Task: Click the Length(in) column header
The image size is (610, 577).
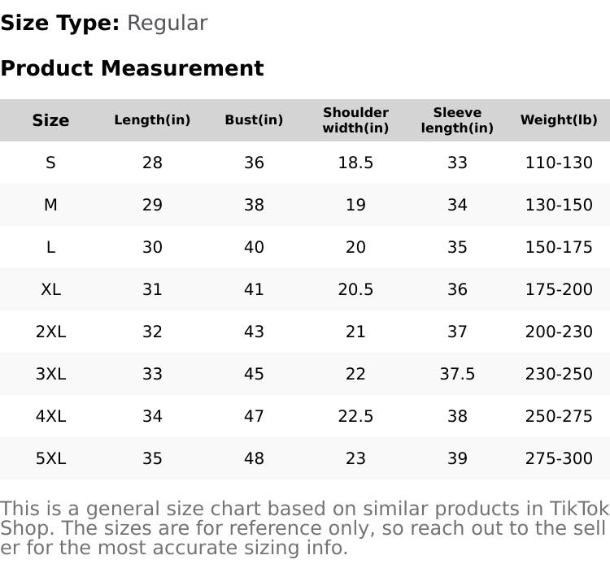Action: click(x=152, y=120)
